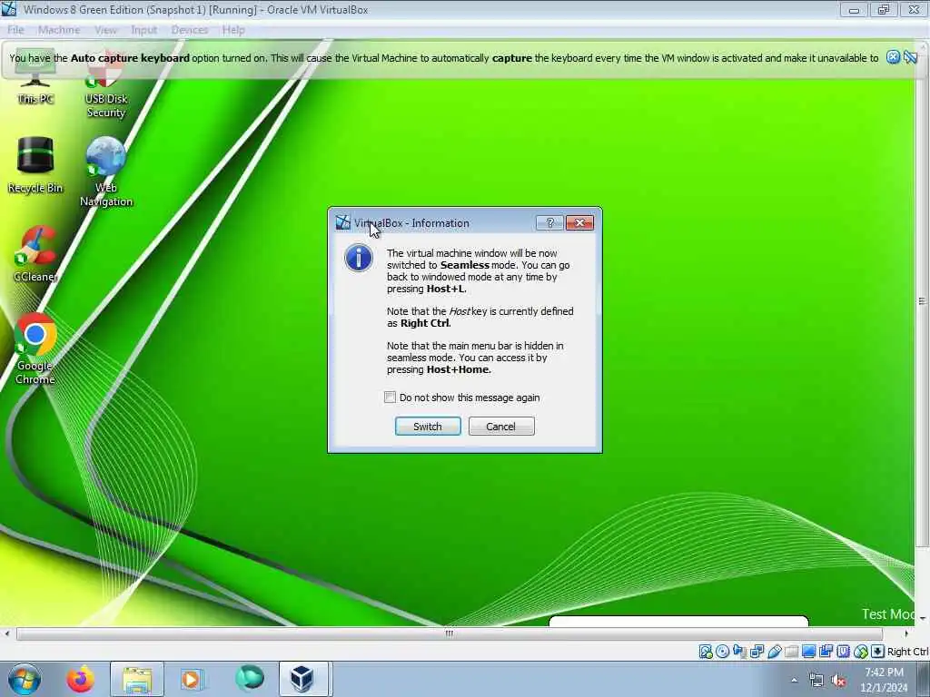Launch Firefox from the taskbar
The height and width of the screenshot is (697, 930).
click(80, 679)
